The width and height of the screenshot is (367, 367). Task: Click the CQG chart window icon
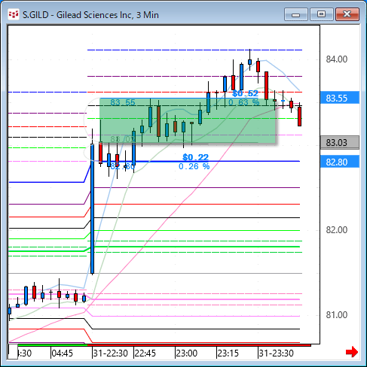point(14,14)
